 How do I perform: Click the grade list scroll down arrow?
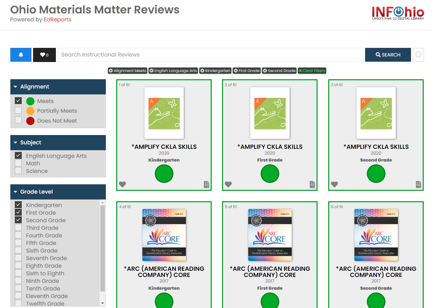(x=102, y=303)
